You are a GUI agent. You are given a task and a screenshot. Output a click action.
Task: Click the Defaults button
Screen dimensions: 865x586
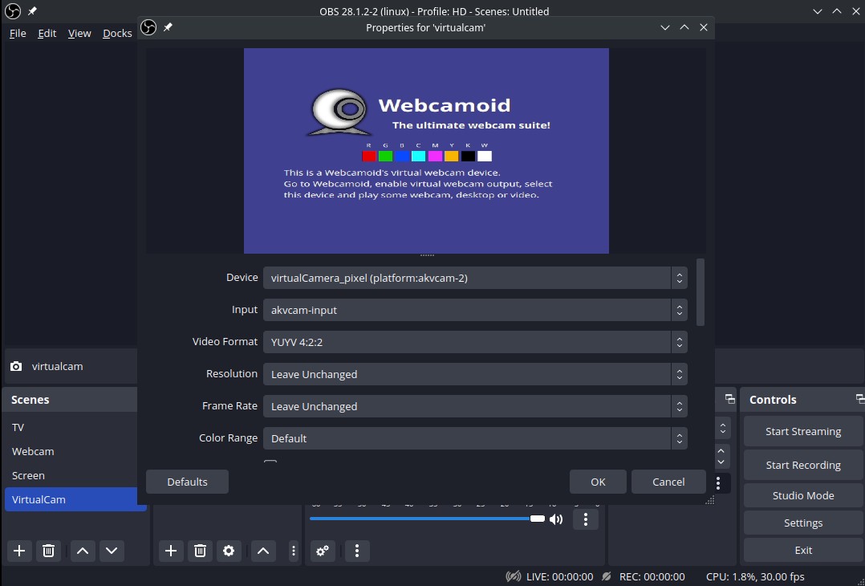pos(187,482)
